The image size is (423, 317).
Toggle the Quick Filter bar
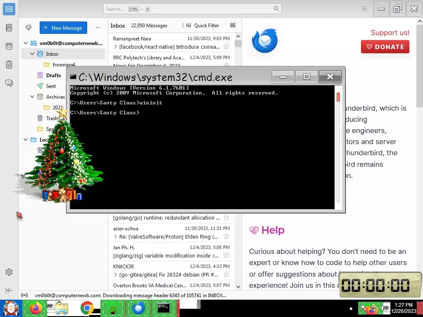click(x=202, y=25)
